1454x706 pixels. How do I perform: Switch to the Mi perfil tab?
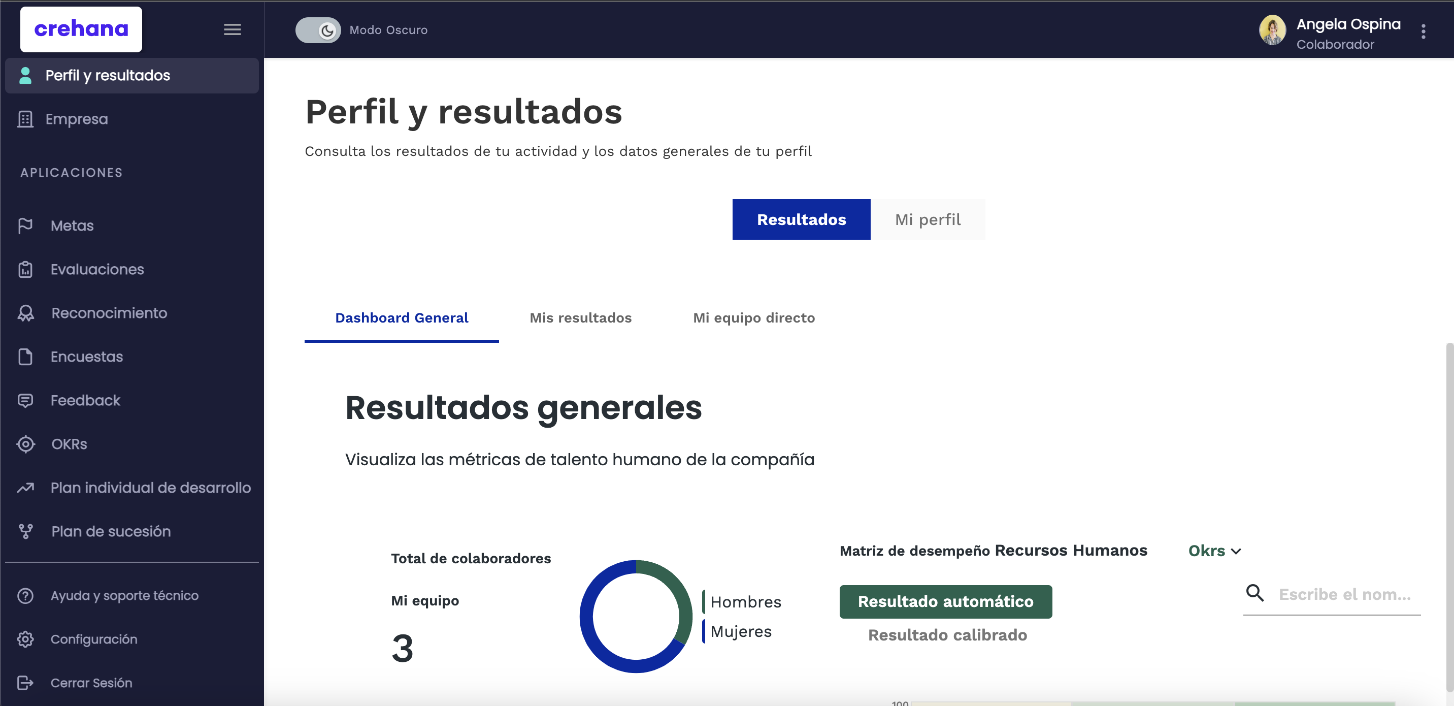[x=929, y=219]
